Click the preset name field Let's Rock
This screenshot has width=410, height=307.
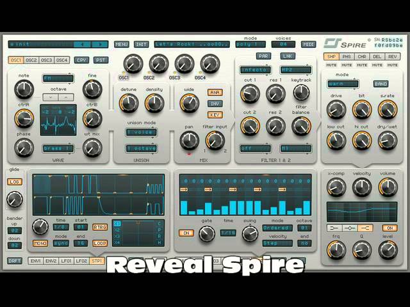pyautogui.click(x=192, y=44)
